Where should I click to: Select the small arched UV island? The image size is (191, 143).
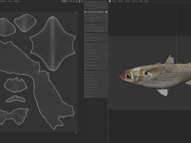16,99
